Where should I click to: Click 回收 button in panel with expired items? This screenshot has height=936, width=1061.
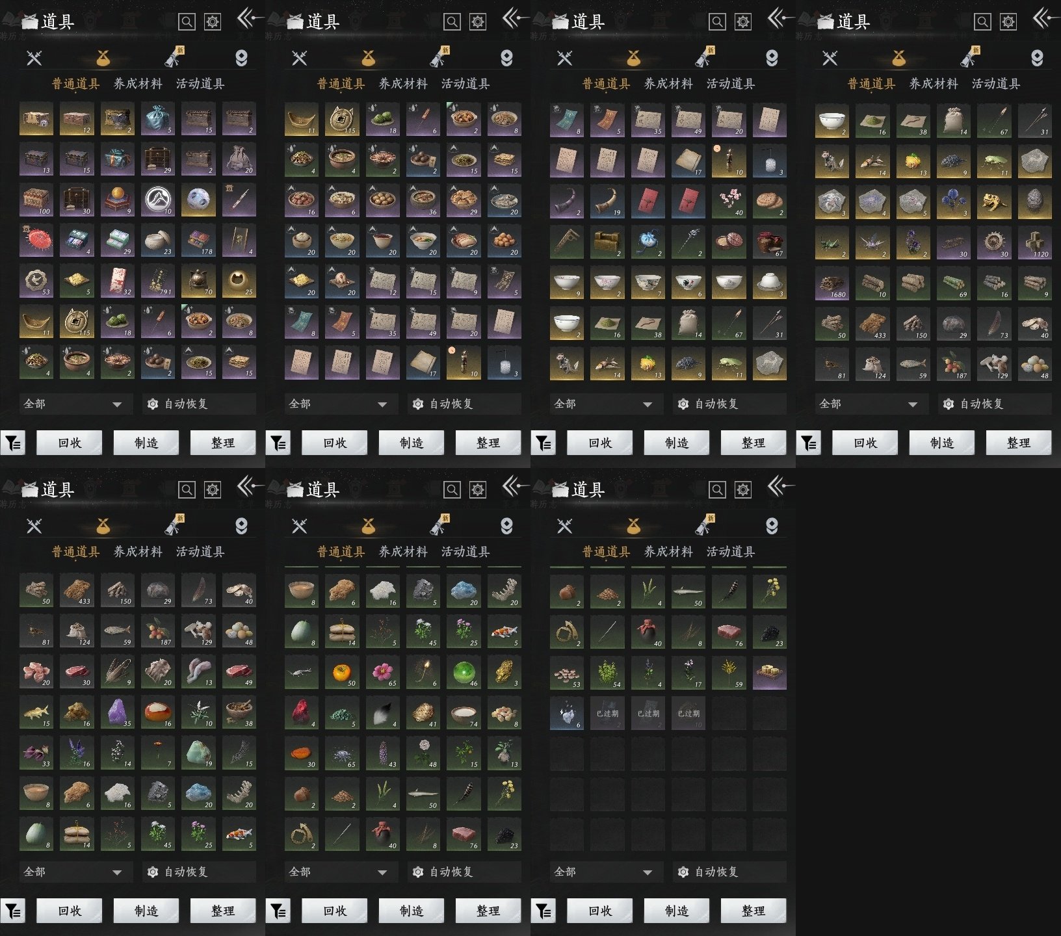tap(600, 911)
